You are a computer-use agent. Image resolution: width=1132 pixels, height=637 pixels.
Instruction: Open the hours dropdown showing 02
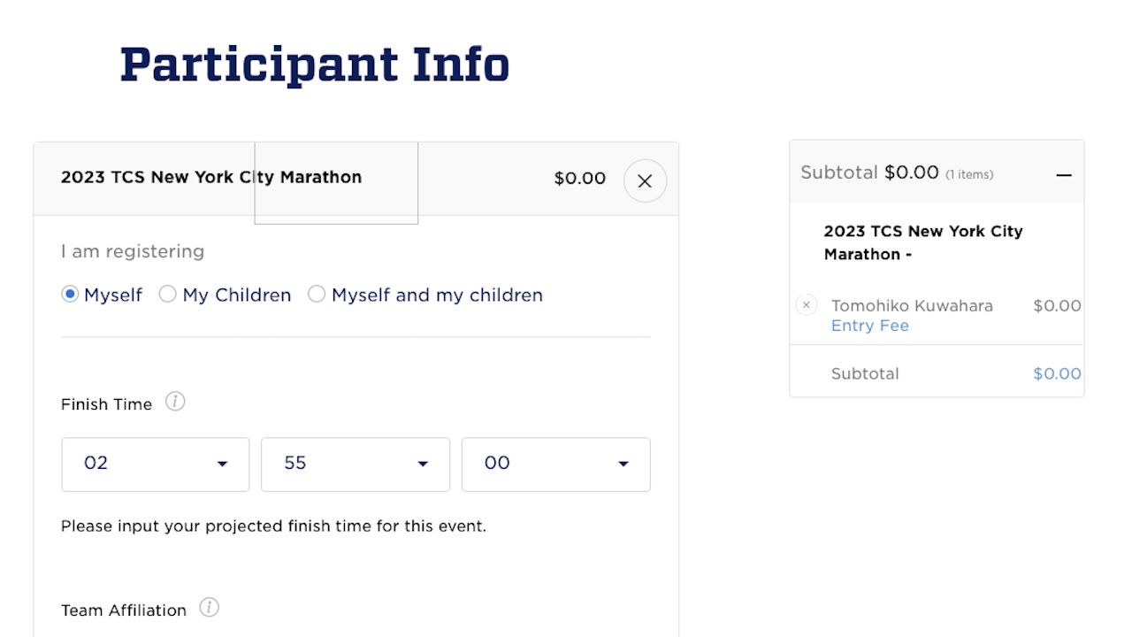[156, 464]
